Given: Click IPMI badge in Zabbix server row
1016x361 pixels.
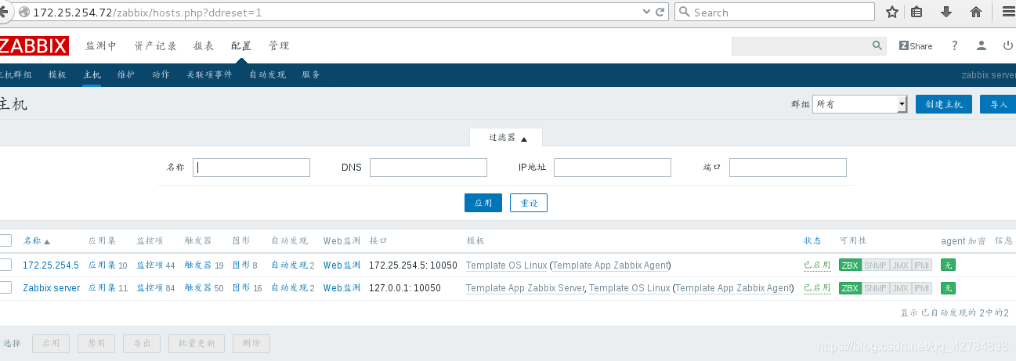Looking at the screenshot, I should pyautogui.click(x=922, y=288).
